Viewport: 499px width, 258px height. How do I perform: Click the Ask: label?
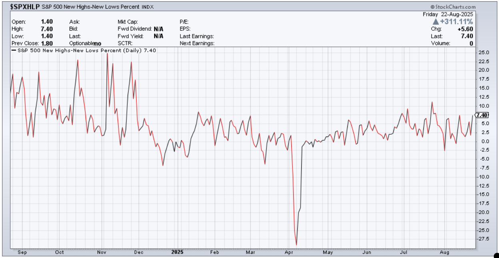74,22
